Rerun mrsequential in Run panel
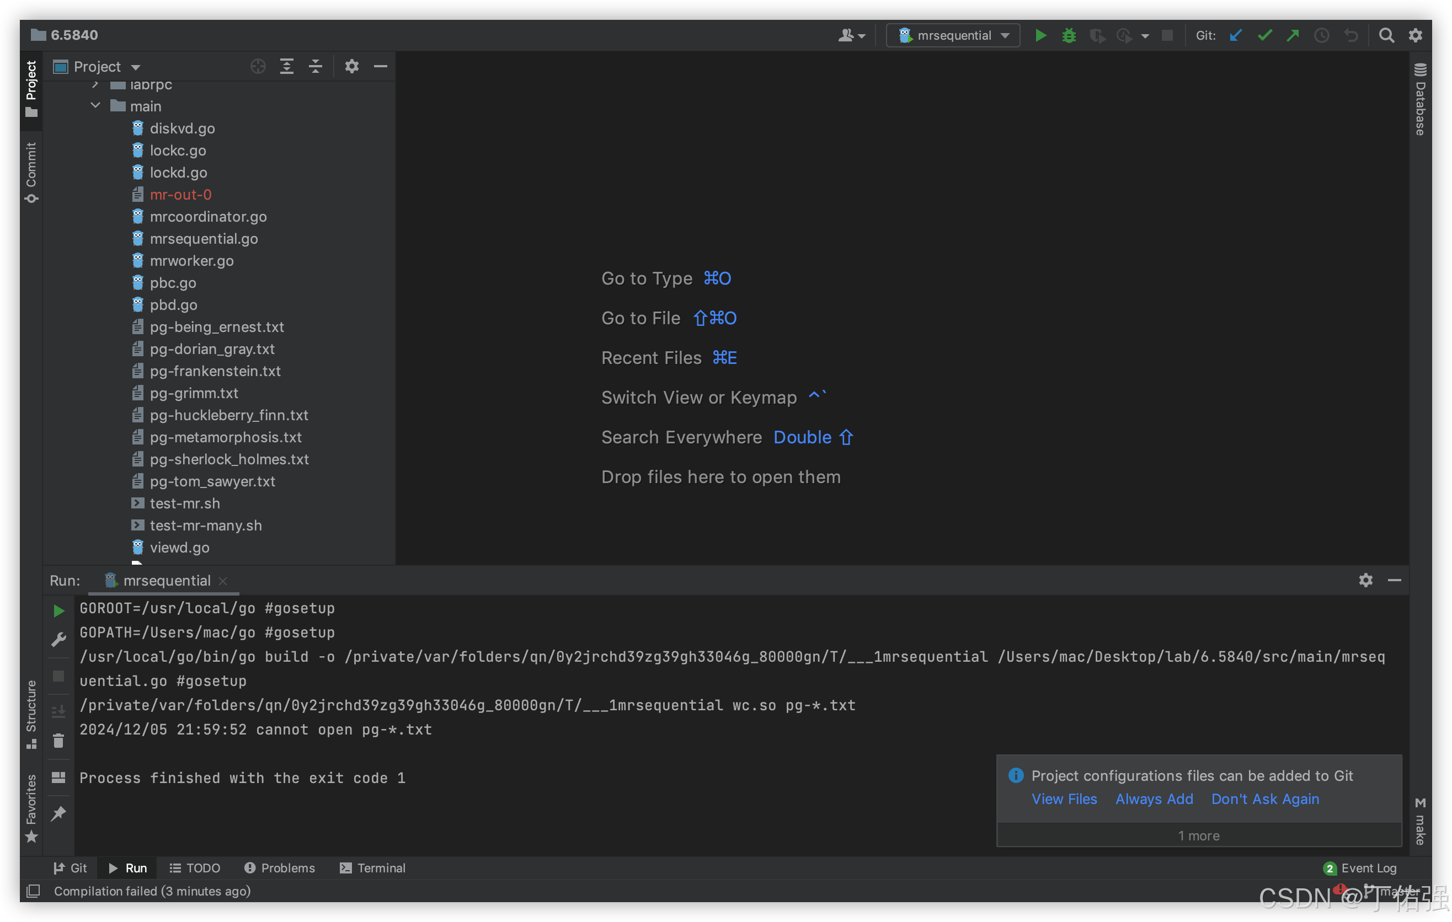The image size is (1452, 922). 58,611
